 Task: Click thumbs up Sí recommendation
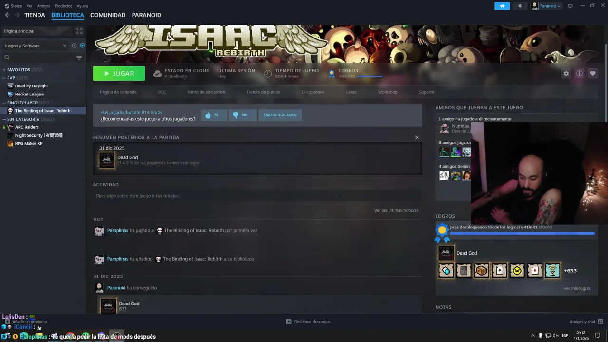tap(214, 115)
